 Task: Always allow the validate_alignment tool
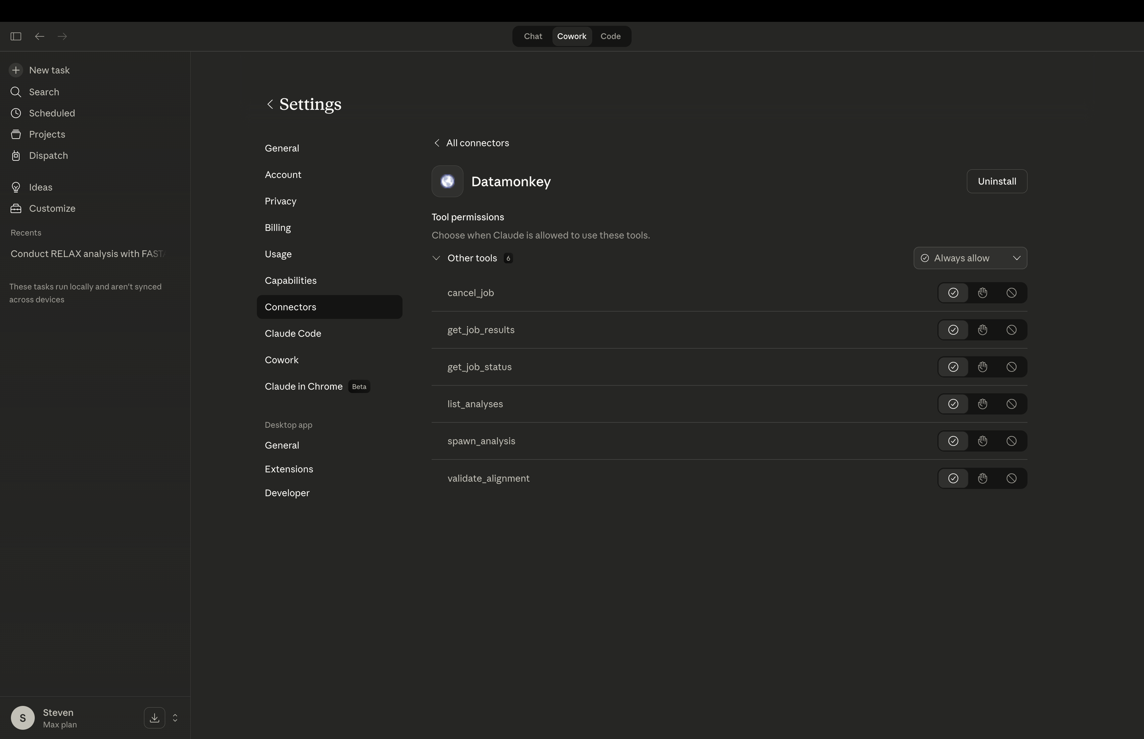(x=953, y=478)
